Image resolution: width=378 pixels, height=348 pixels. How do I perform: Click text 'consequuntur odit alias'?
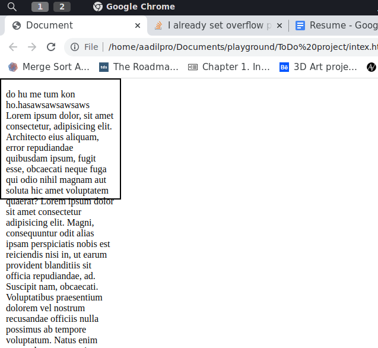tap(50, 233)
